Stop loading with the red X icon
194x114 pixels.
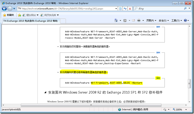click(x=130, y=9)
